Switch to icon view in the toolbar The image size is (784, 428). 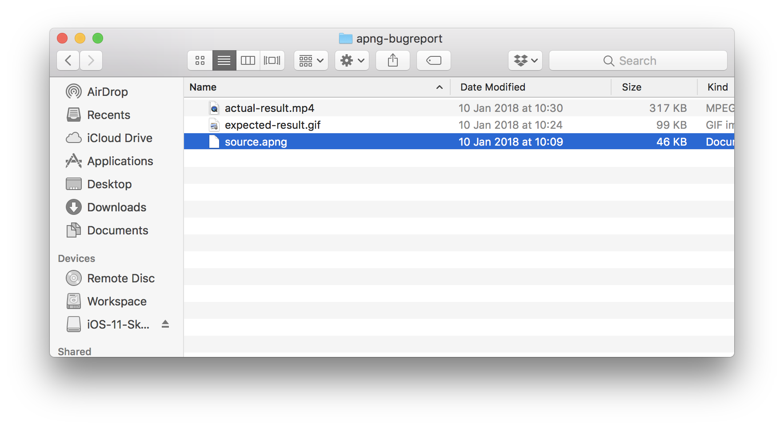click(200, 60)
